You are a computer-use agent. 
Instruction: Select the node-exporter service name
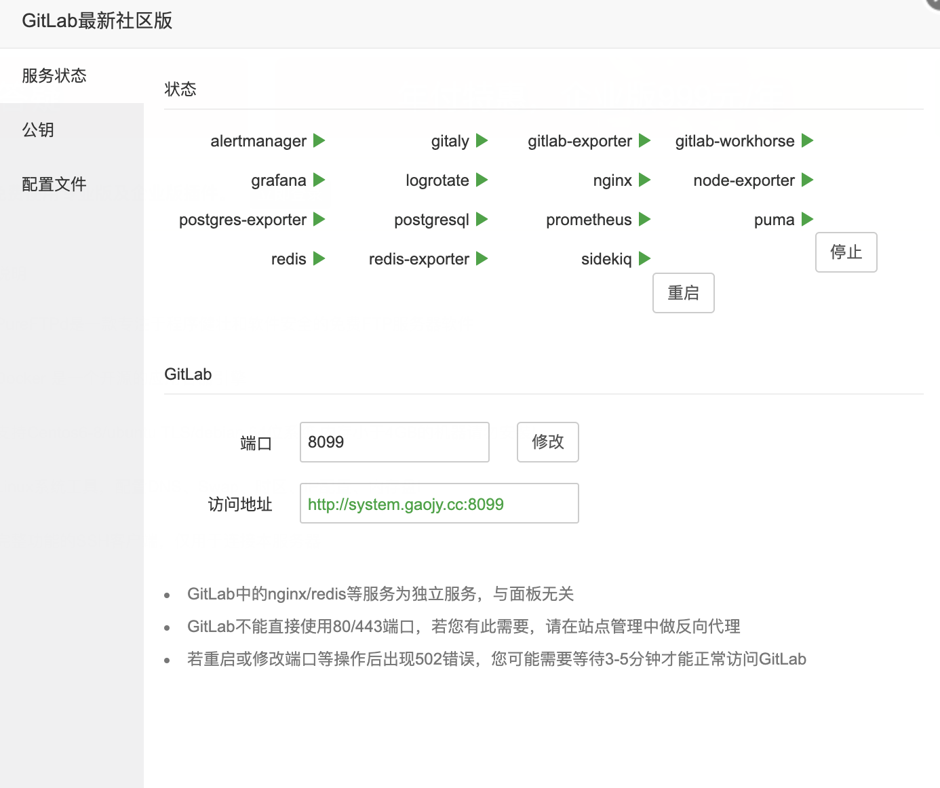click(744, 180)
